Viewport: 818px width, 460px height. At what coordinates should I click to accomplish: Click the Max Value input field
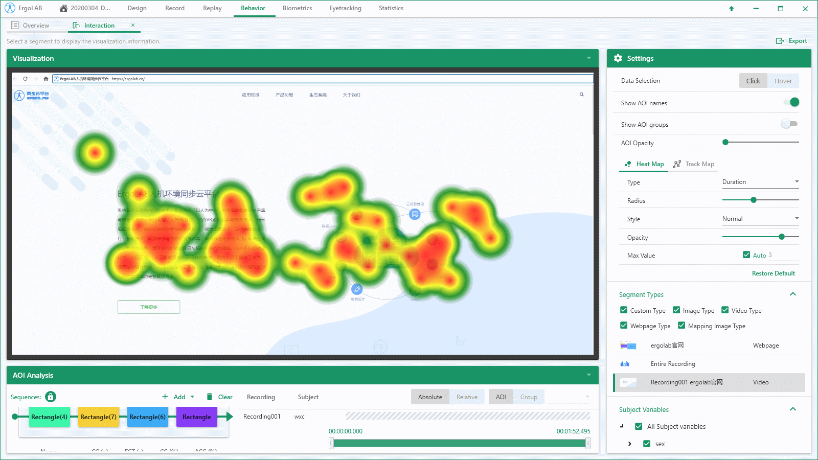783,255
